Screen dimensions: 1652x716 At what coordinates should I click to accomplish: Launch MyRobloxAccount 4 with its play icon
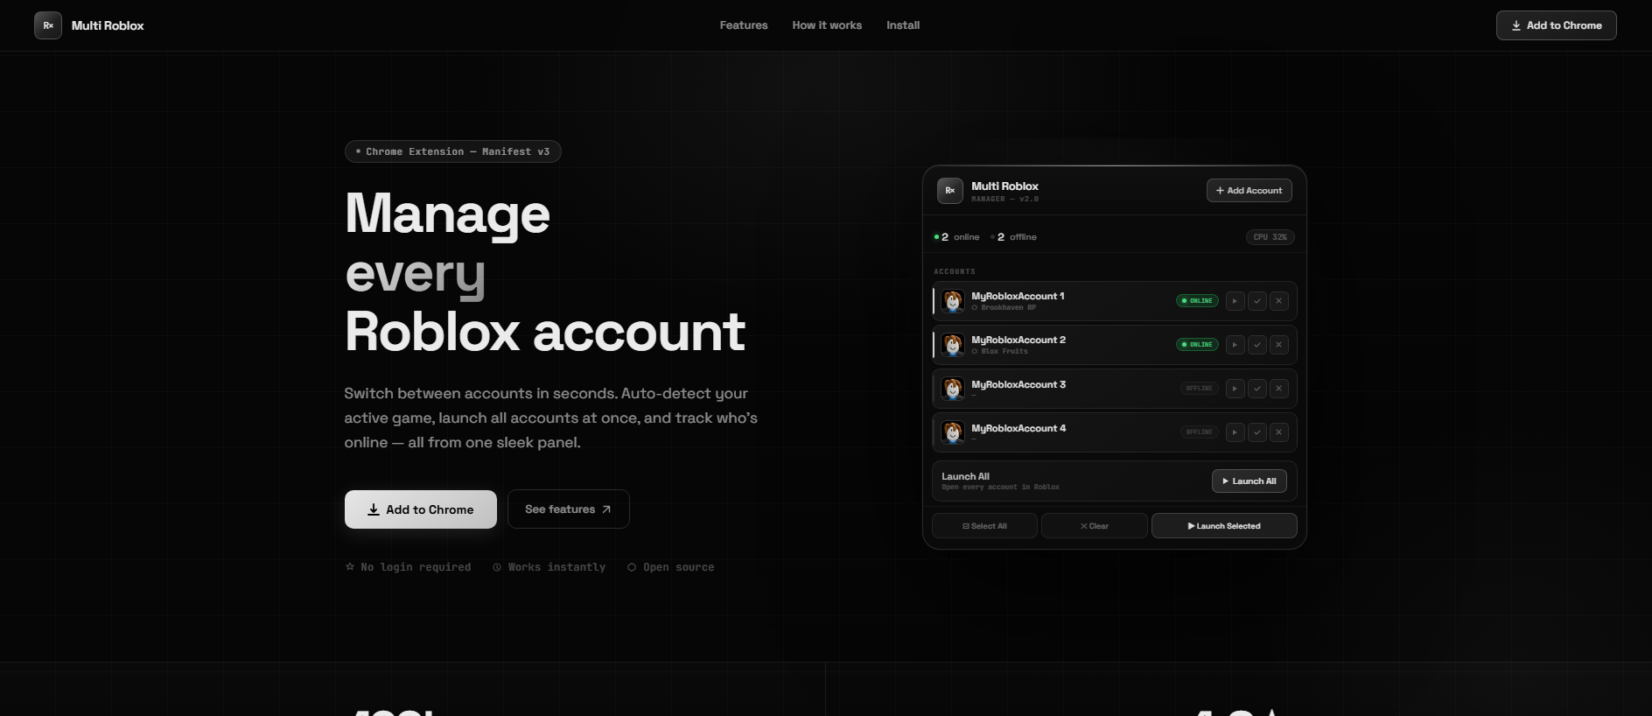click(x=1235, y=432)
